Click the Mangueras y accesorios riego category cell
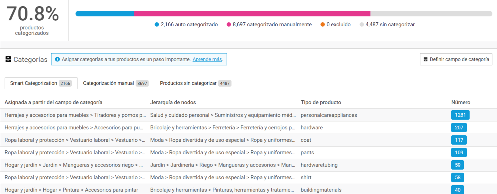The width and height of the screenshot is (497, 194). [x=74, y=165]
